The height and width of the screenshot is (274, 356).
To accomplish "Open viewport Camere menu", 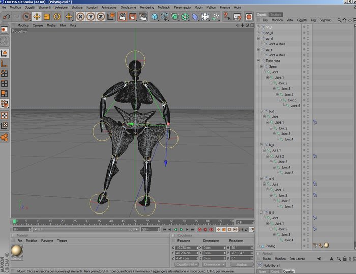I will [x=38, y=25].
